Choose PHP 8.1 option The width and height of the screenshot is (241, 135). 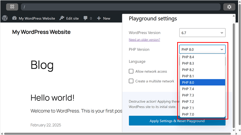[202, 76]
